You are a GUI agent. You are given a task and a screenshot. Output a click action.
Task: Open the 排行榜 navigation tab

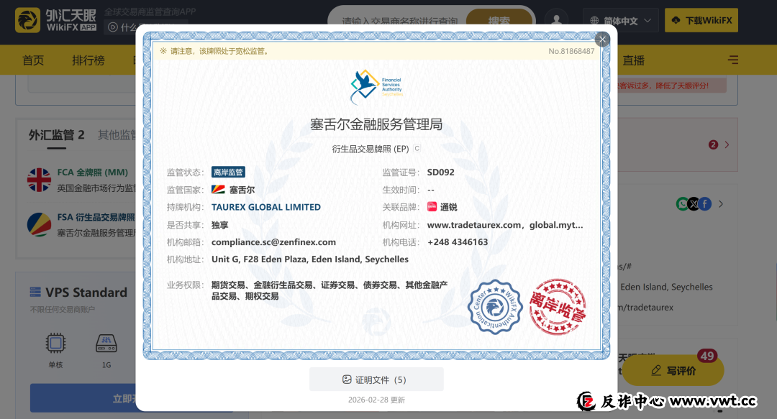click(x=88, y=60)
